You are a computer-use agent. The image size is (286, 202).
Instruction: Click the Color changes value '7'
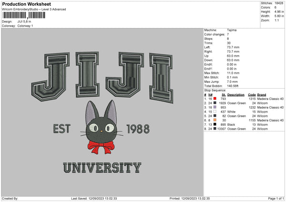click(x=228, y=34)
